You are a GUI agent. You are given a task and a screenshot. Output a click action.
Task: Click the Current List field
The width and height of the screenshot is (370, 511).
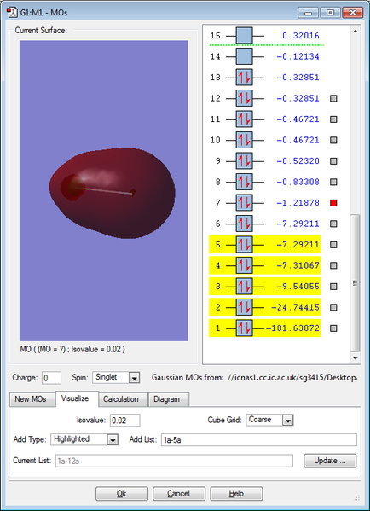coord(174,461)
